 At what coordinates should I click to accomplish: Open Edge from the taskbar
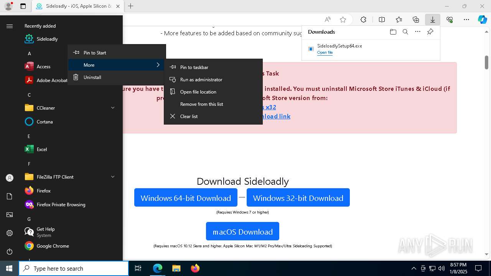[158, 268]
